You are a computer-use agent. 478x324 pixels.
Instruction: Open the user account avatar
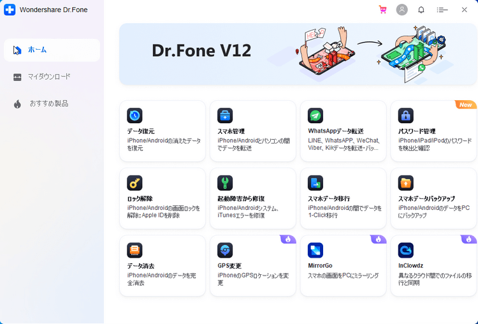402,10
